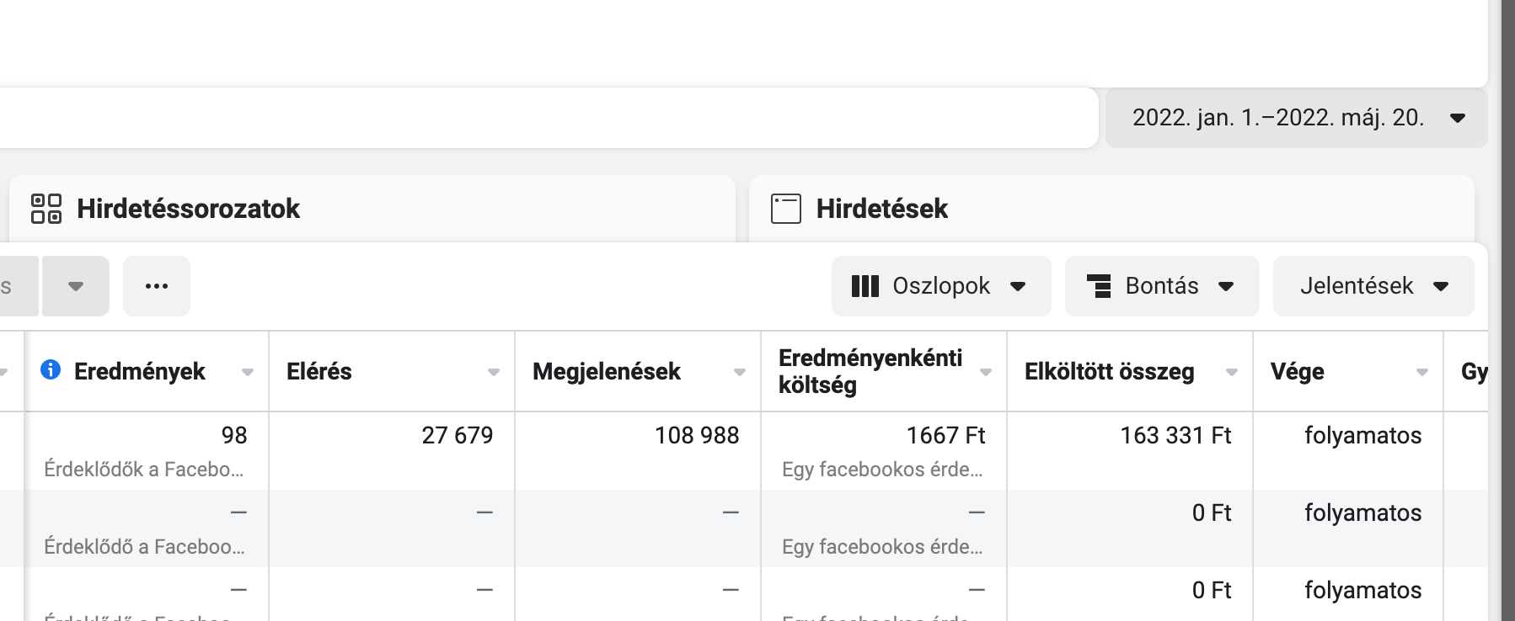Open the Eredmények column sort arrow
This screenshot has height=621, width=1515.
click(x=248, y=372)
